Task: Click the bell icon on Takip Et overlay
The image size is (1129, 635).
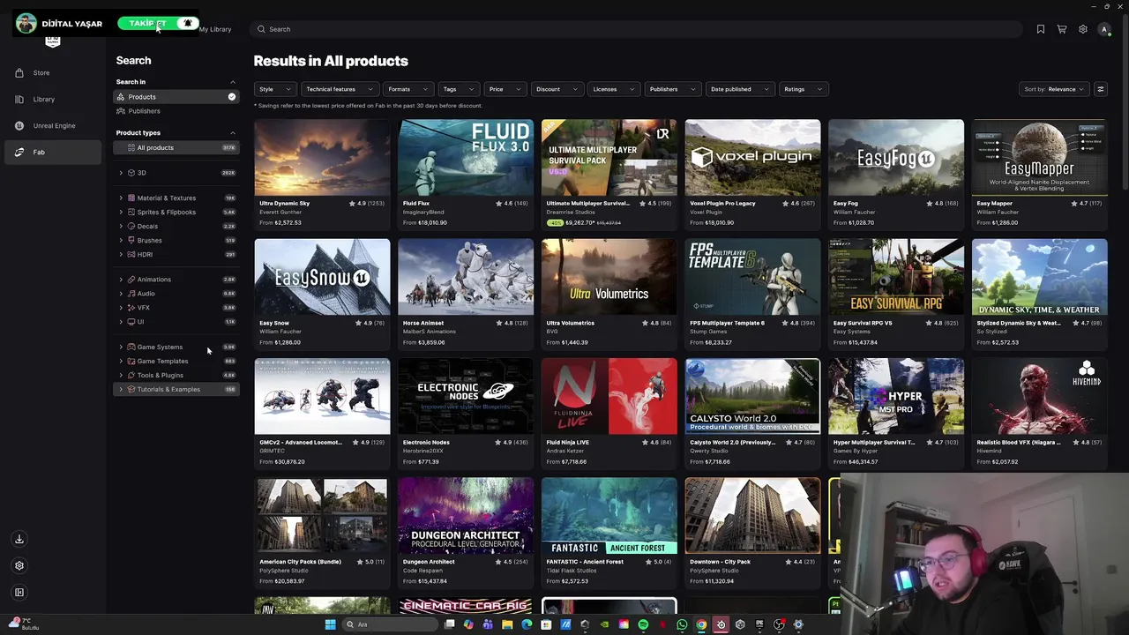Action: 188,23
